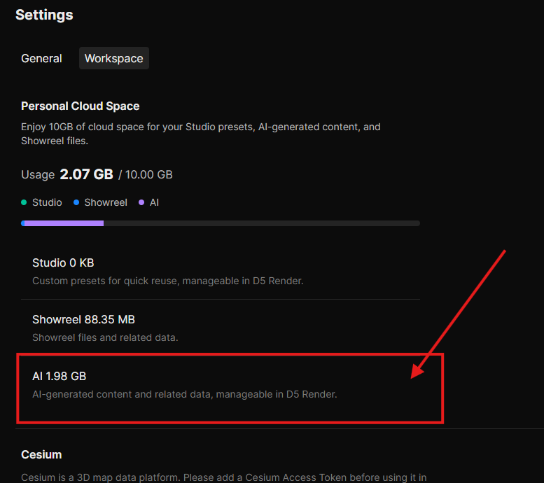This screenshot has height=483, width=544.
Task: Click the 10.00 GB total capacity text
Action: click(x=148, y=174)
